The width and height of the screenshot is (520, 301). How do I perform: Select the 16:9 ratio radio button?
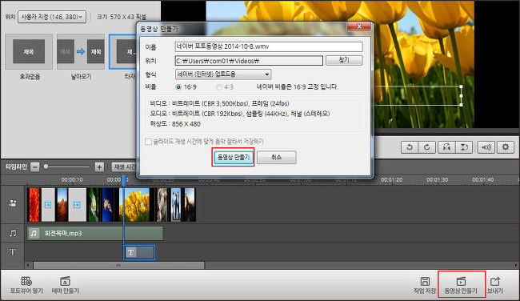pyautogui.click(x=178, y=87)
